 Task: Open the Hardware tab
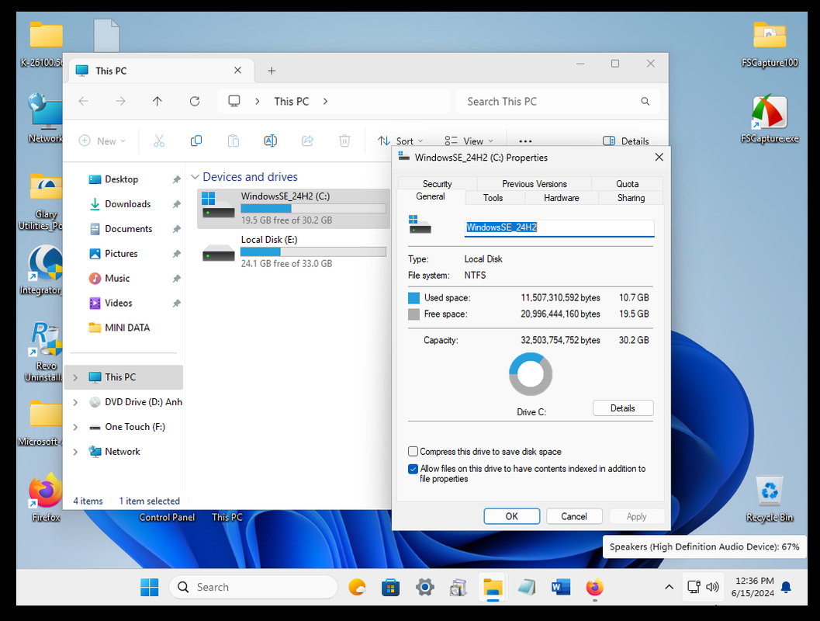561,198
